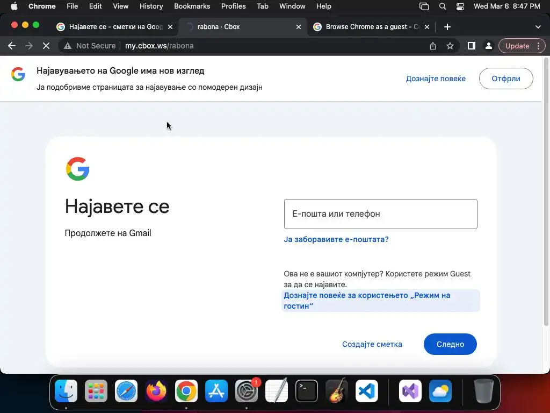Open Terminal from the Dock
The width and height of the screenshot is (550, 413).
(307, 391)
